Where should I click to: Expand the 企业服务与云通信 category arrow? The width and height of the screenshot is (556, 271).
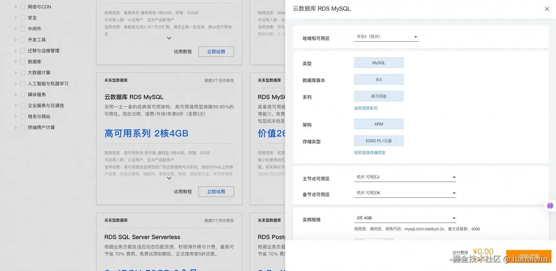(x=15, y=105)
